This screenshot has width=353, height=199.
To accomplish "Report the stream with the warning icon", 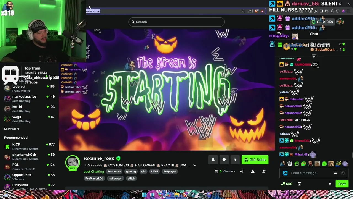I will point(253,171).
